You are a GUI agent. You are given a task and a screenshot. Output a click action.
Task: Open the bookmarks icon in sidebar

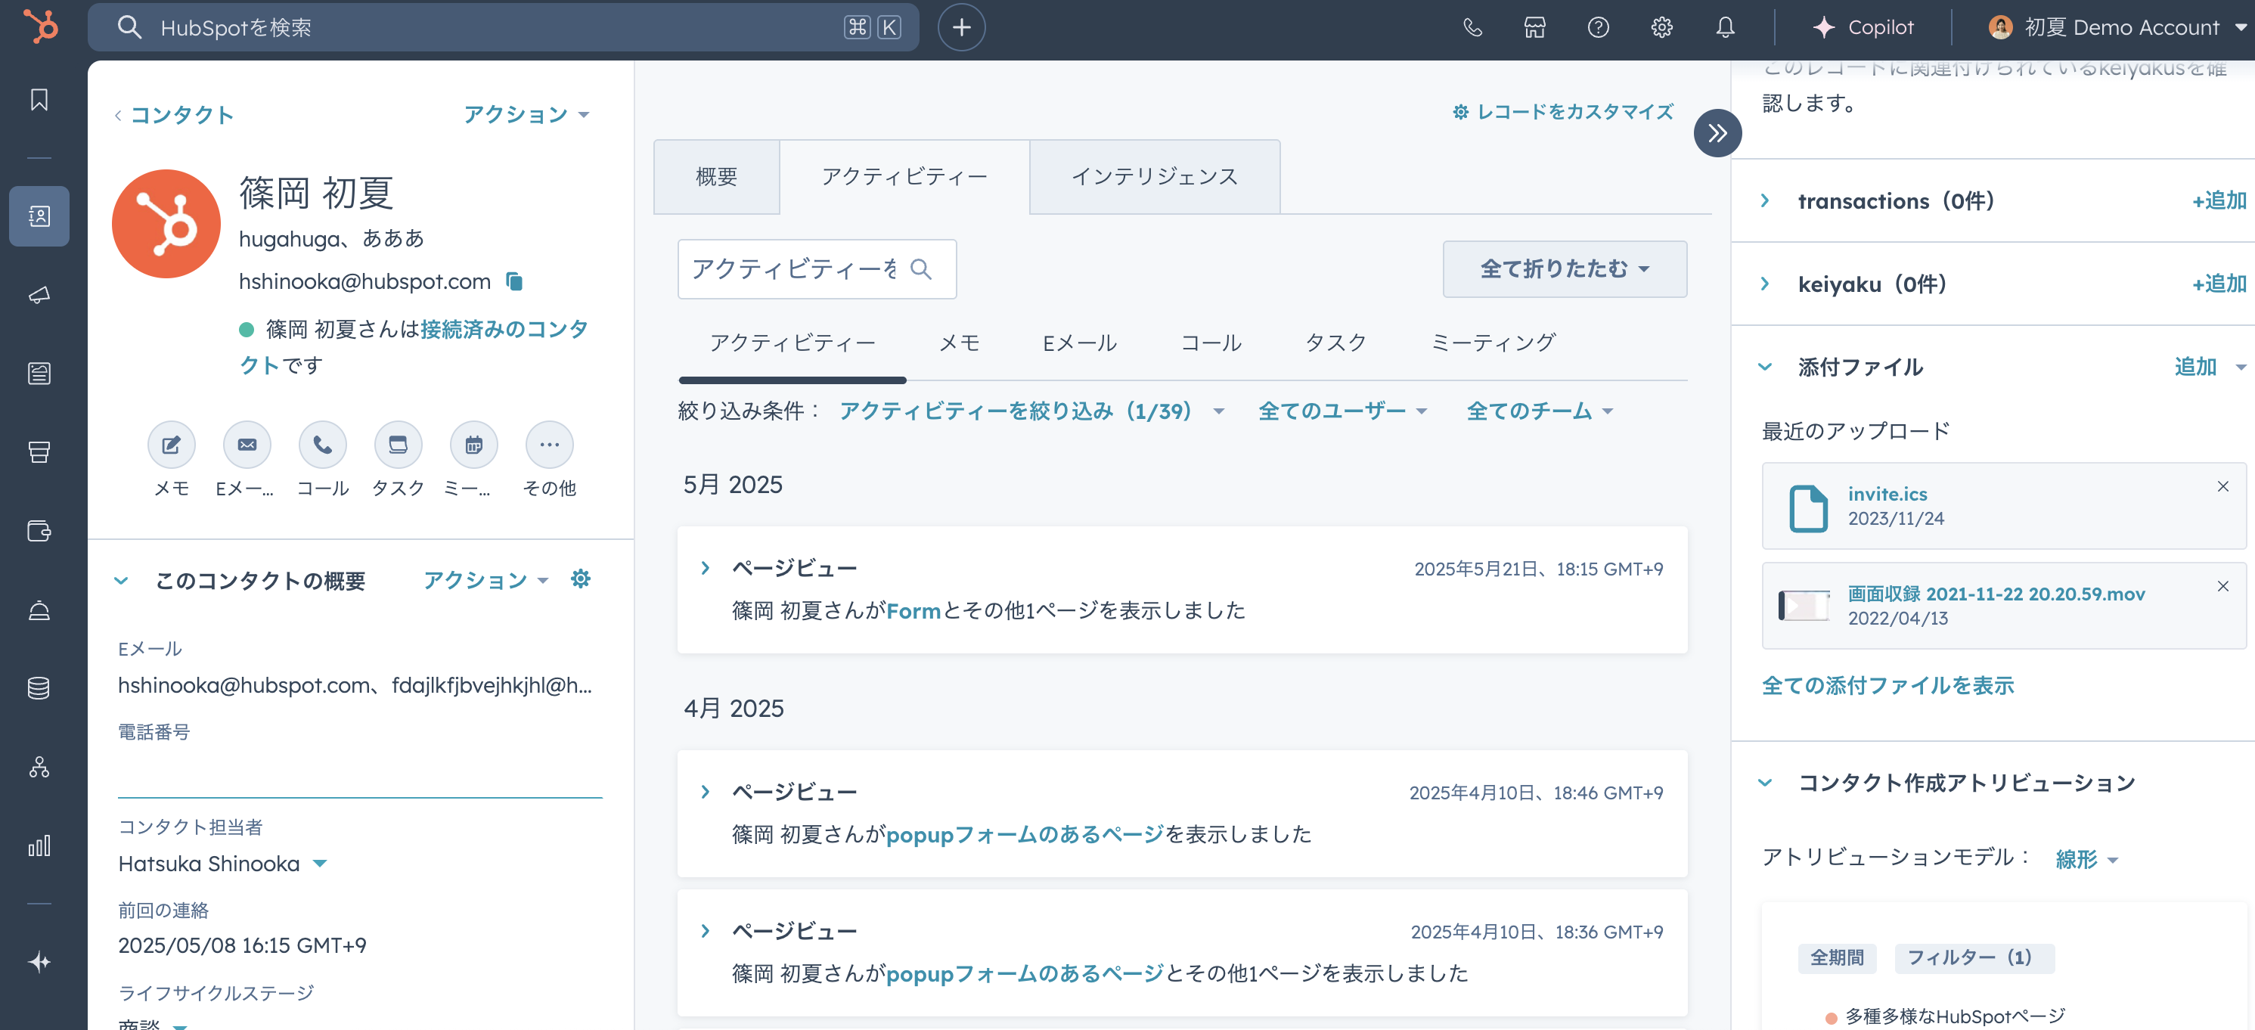tap(39, 100)
